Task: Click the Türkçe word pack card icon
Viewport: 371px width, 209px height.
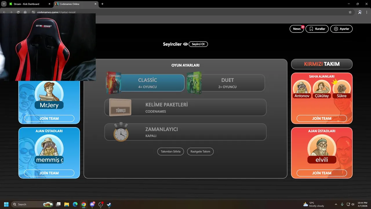Action: pyautogui.click(x=120, y=107)
